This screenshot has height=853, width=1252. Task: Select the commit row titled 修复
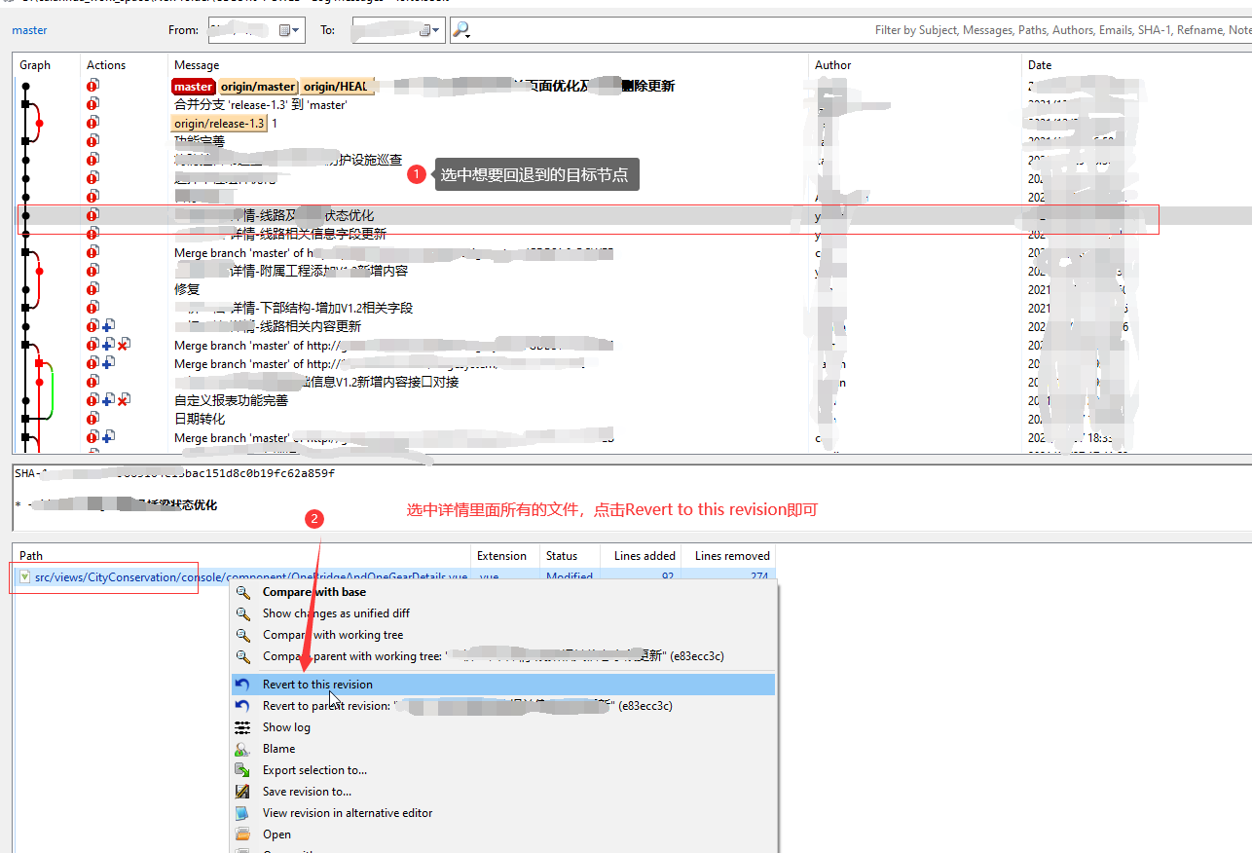(x=187, y=289)
